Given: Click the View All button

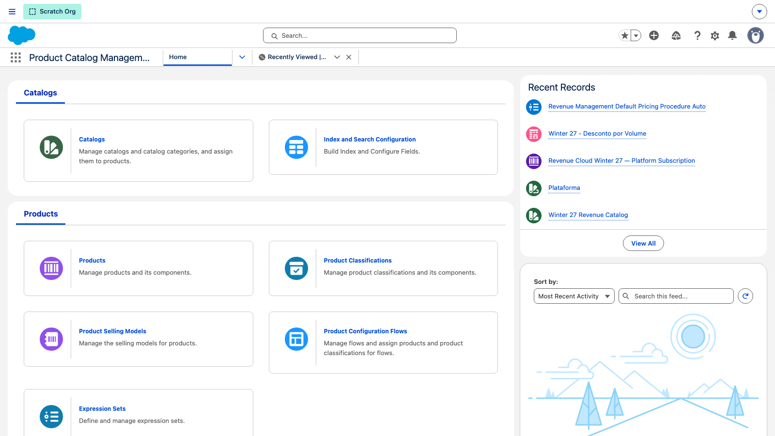Looking at the screenshot, I should [643, 243].
